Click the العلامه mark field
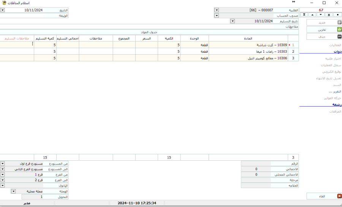Screen dimensions: 342x207 point(256,185)
